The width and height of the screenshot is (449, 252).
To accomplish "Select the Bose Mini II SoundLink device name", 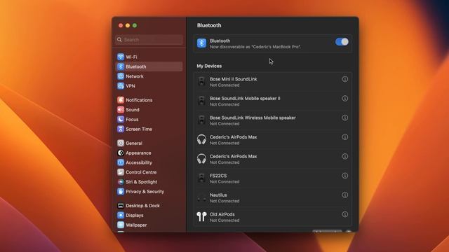I will click(x=234, y=79).
